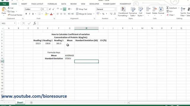Switch to the INSERT tab
190x106 pixels.
(x=24, y=4)
